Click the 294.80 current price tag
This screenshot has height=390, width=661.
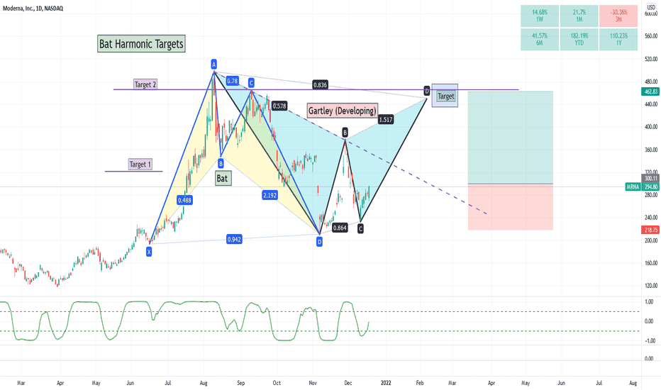pos(650,186)
